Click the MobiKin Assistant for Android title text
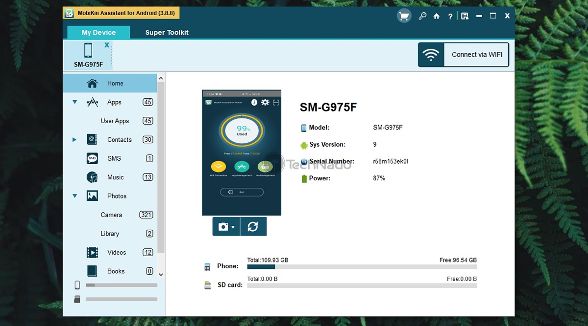The height and width of the screenshot is (326, 588). click(127, 13)
